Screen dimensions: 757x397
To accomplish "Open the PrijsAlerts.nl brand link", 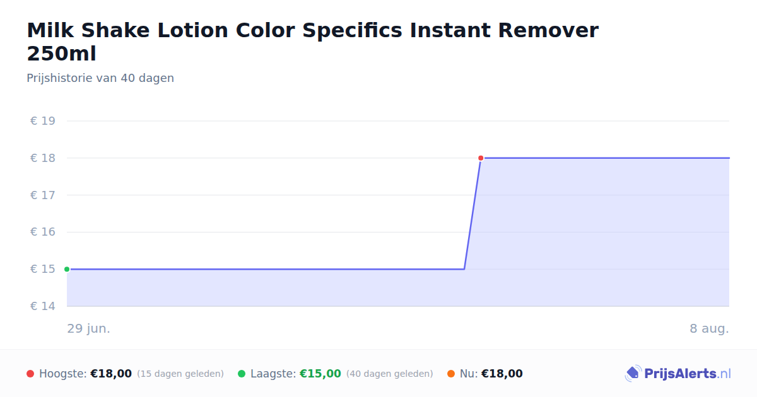I will [x=678, y=374].
